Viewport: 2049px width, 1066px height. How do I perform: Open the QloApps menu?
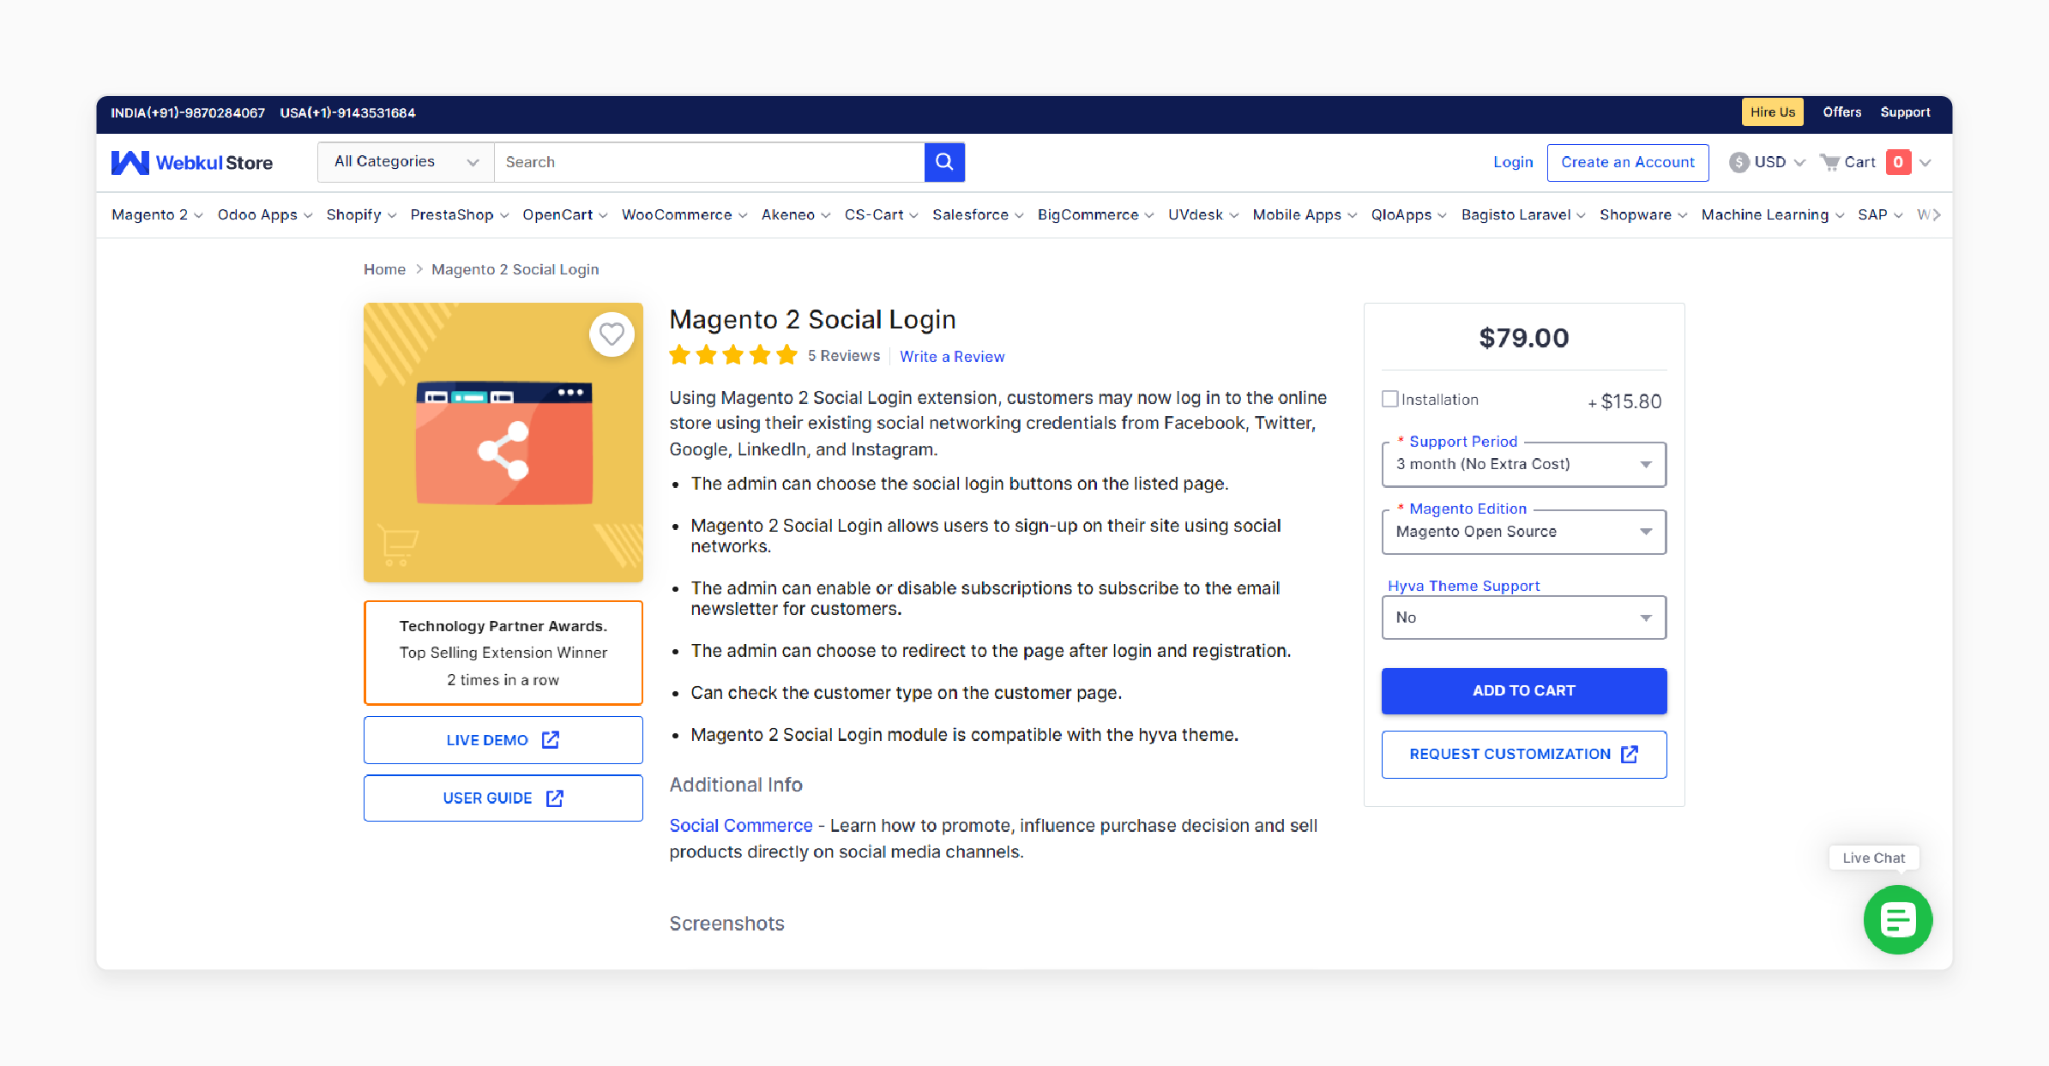[1408, 215]
